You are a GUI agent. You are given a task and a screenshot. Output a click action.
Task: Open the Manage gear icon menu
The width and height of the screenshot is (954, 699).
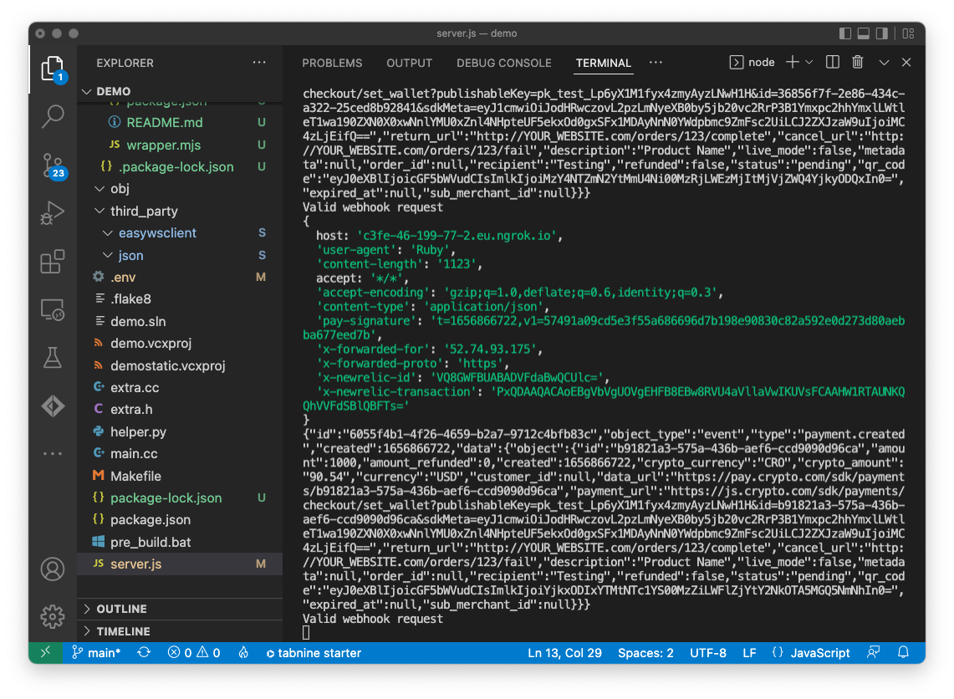point(53,616)
